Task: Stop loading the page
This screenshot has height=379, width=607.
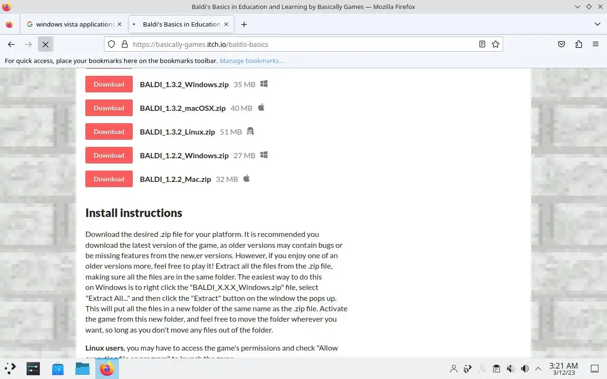Action: coord(46,44)
